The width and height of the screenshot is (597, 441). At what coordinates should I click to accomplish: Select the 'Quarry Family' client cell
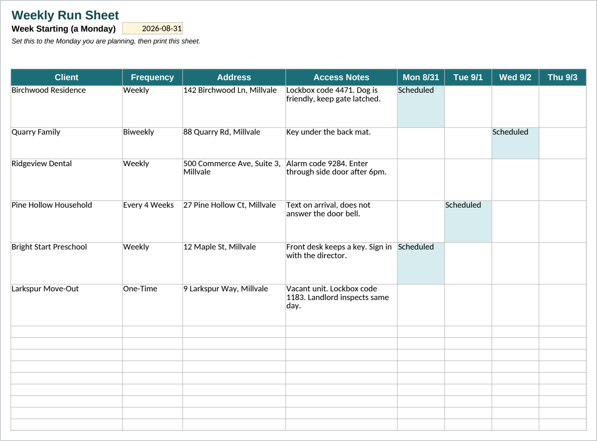(x=67, y=143)
